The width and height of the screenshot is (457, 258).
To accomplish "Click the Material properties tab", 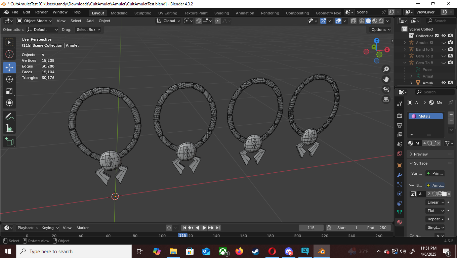I will click(x=400, y=222).
